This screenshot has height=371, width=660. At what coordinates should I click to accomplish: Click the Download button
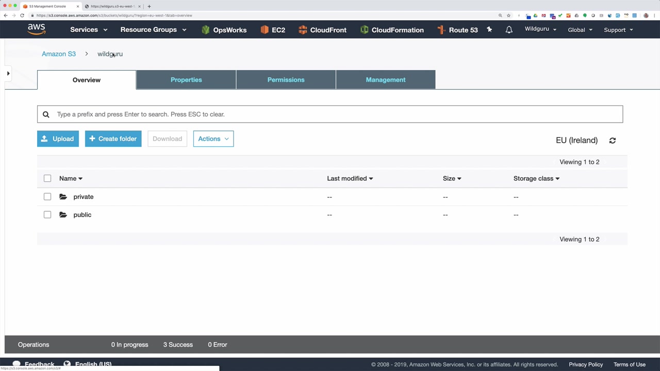tap(167, 139)
